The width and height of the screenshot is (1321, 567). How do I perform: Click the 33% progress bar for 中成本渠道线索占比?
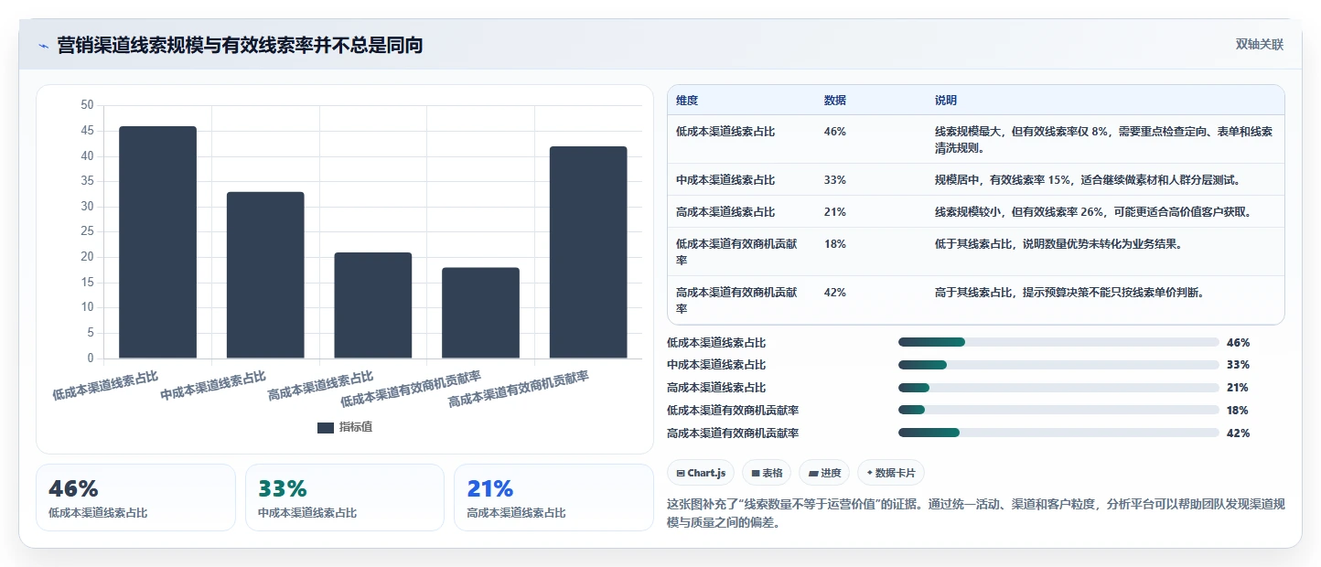coord(1058,365)
